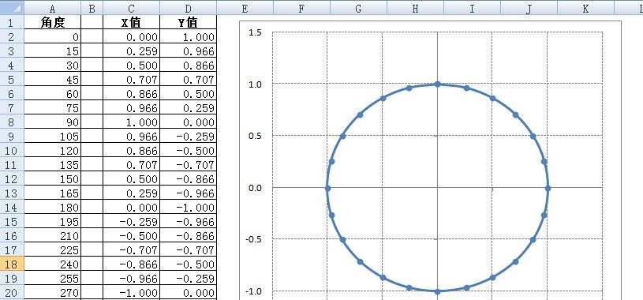The width and height of the screenshot is (643, 300).
Task: Select column A header
Action: pos(53,8)
